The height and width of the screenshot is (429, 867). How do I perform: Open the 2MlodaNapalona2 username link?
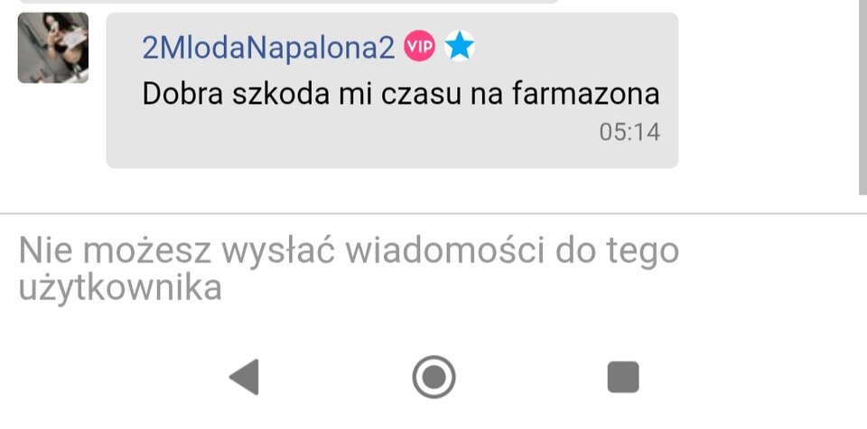[269, 48]
